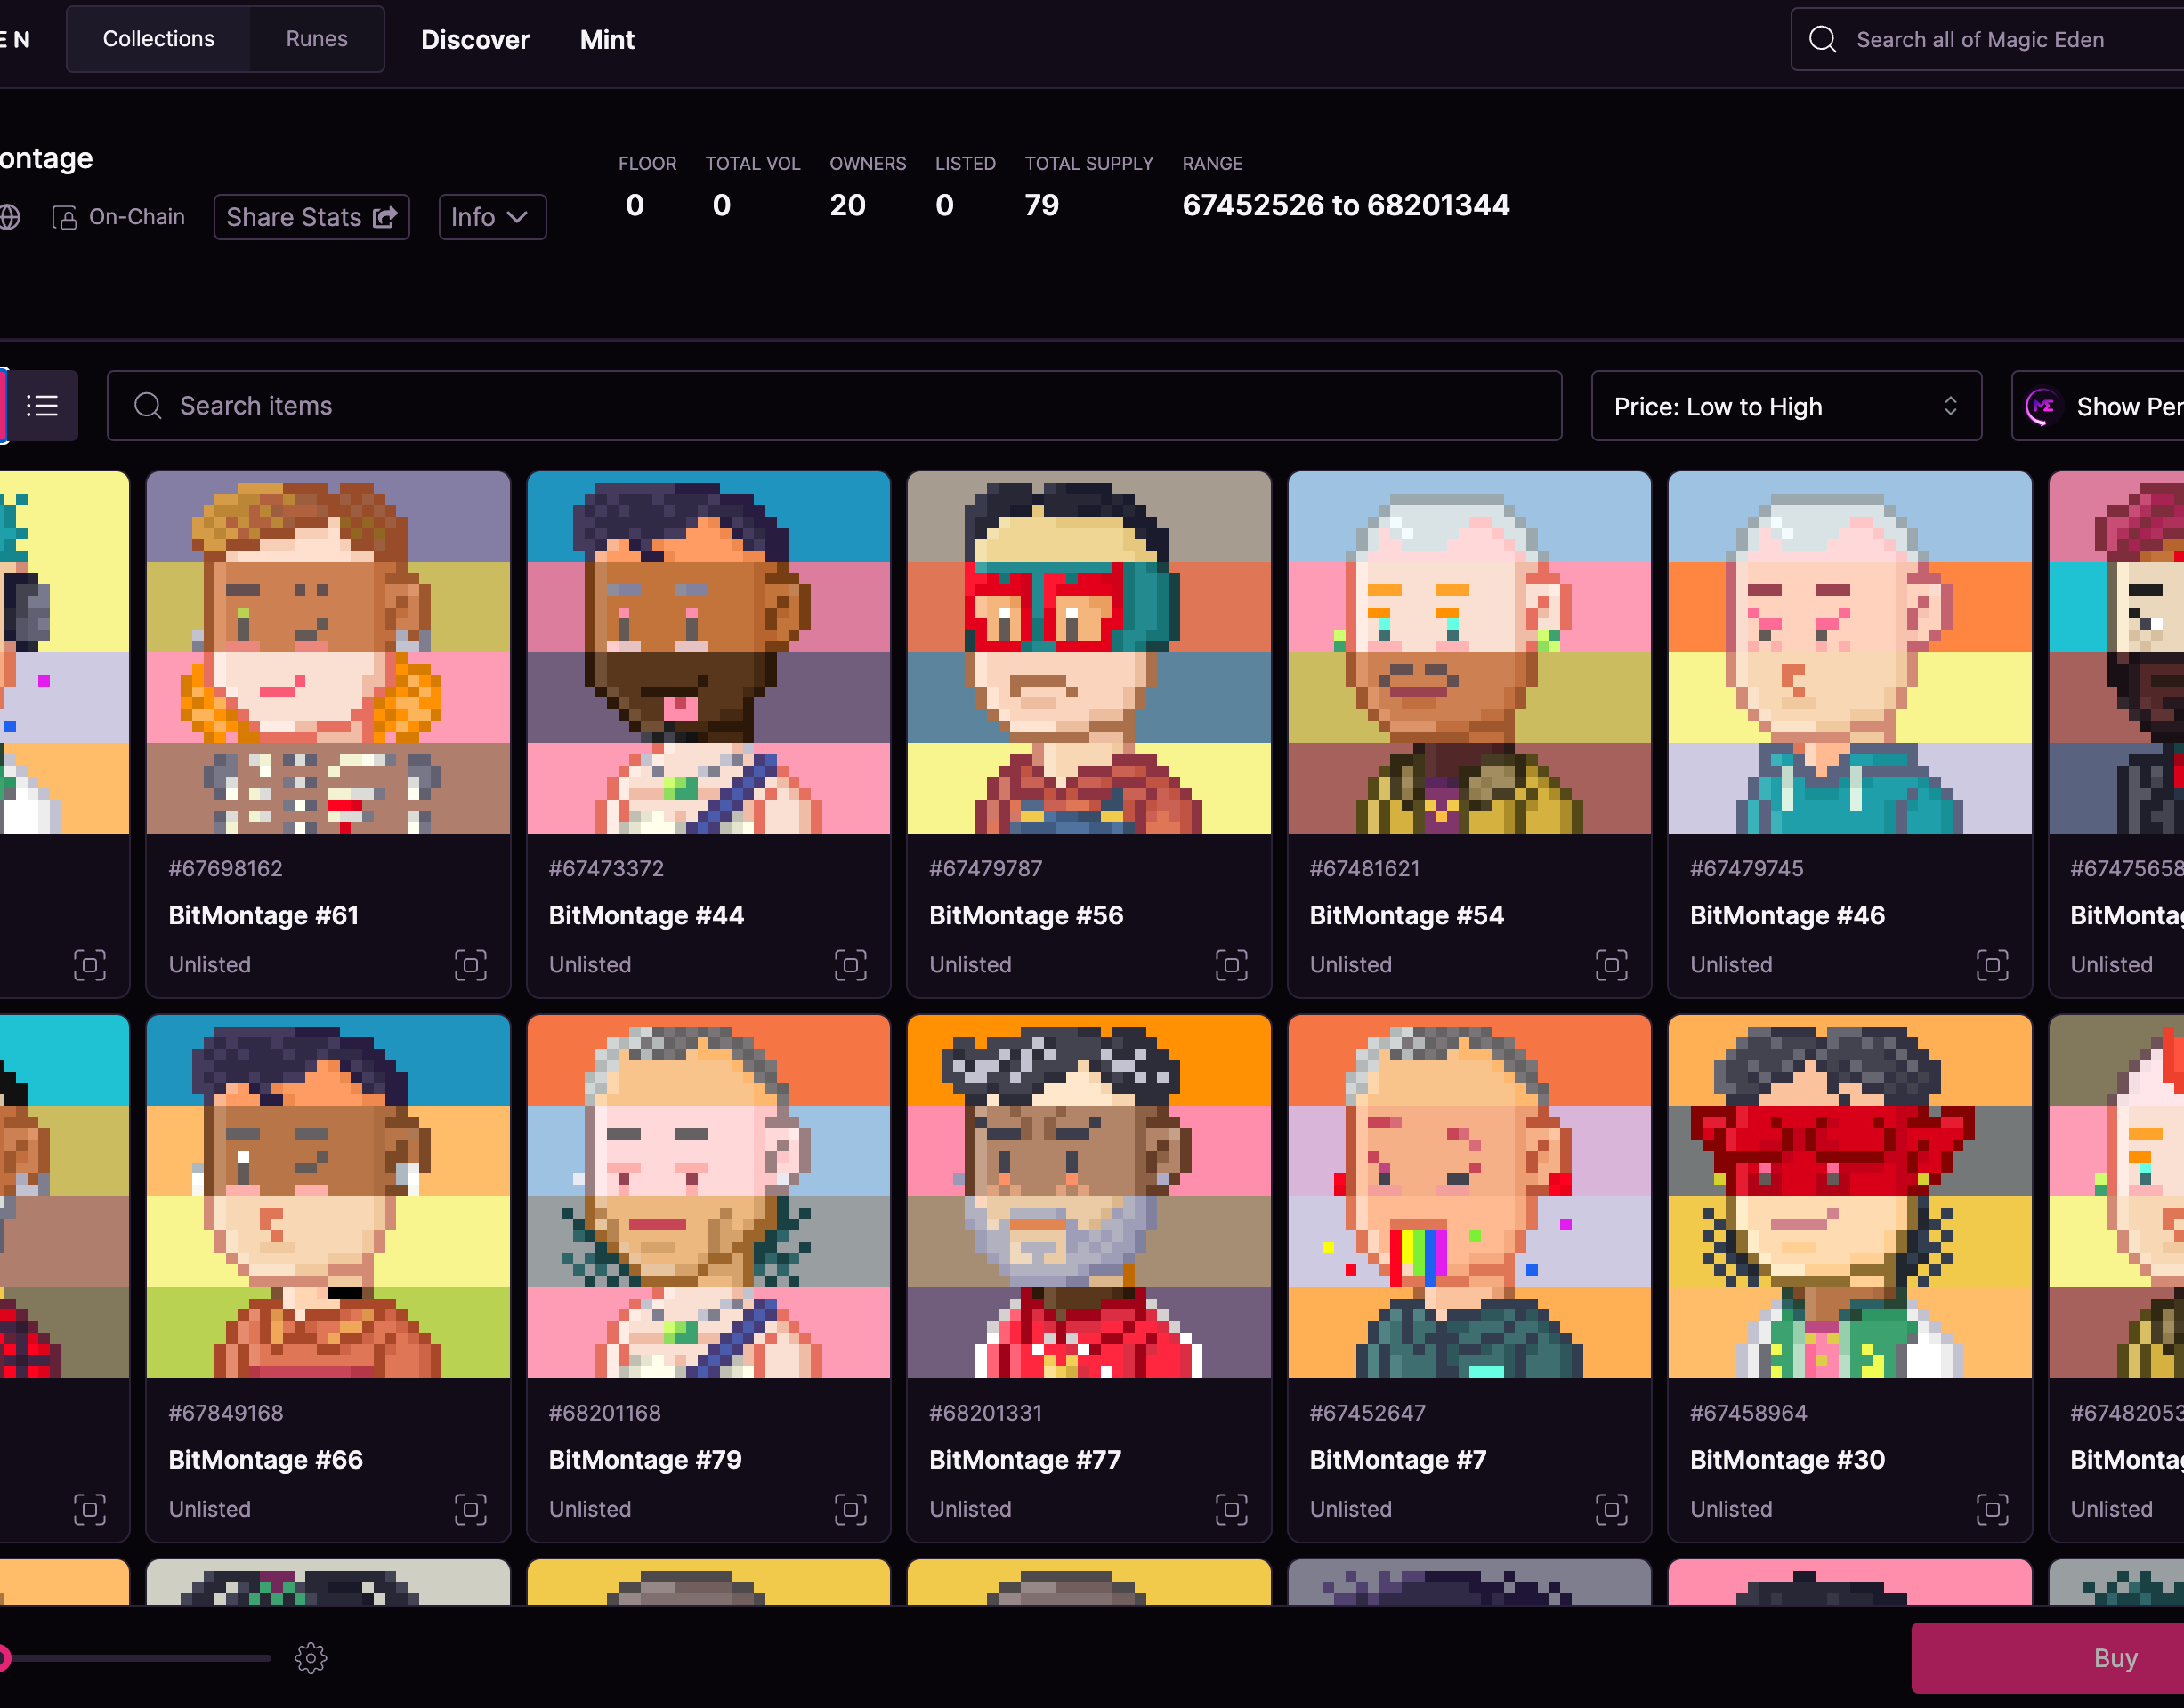Expand the Info dropdown

(491, 217)
